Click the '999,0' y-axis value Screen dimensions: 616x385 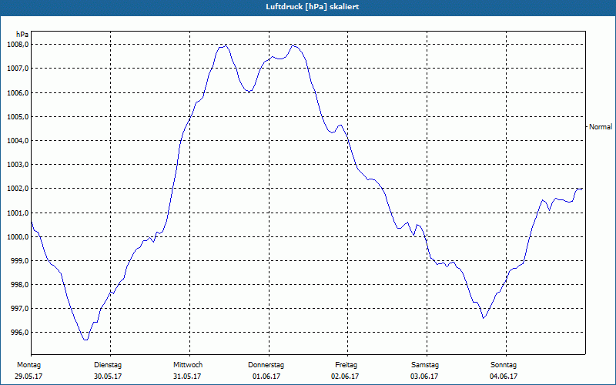tap(19, 261)
